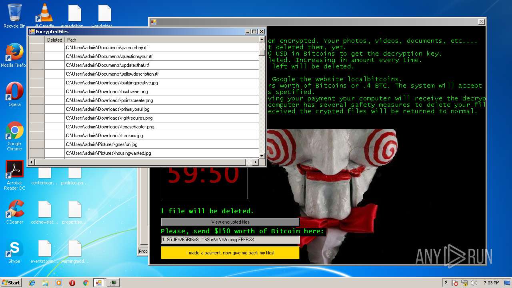Screen dimensions: 512x288
Task: Click the Bitcoin address text field
Action: pos(230,240)
